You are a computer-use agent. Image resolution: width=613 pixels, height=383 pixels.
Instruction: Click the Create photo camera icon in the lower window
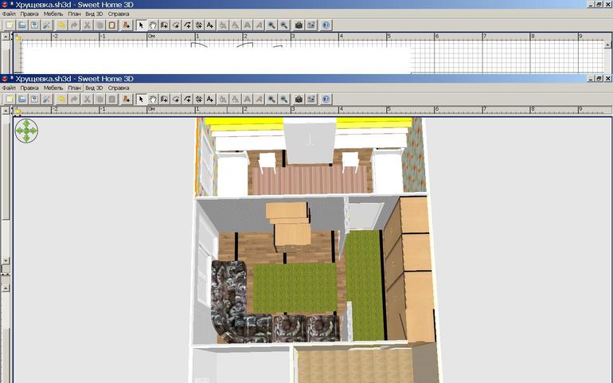pos(299,100)
